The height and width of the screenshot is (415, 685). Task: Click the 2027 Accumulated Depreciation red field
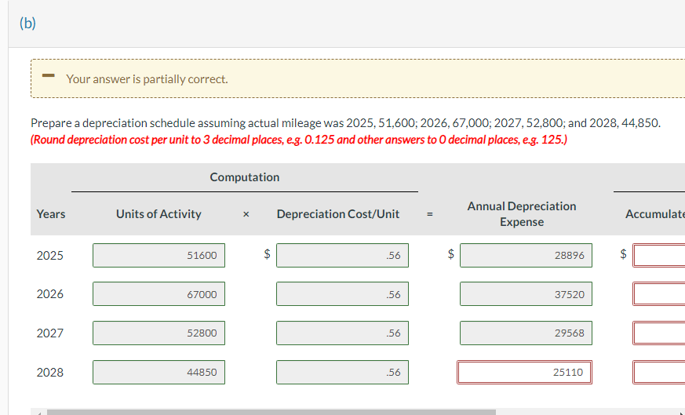[659, 333]
